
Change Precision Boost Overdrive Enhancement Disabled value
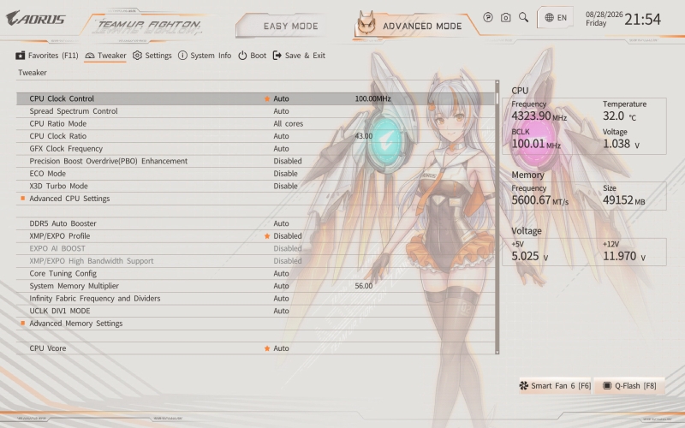point(288,161)
